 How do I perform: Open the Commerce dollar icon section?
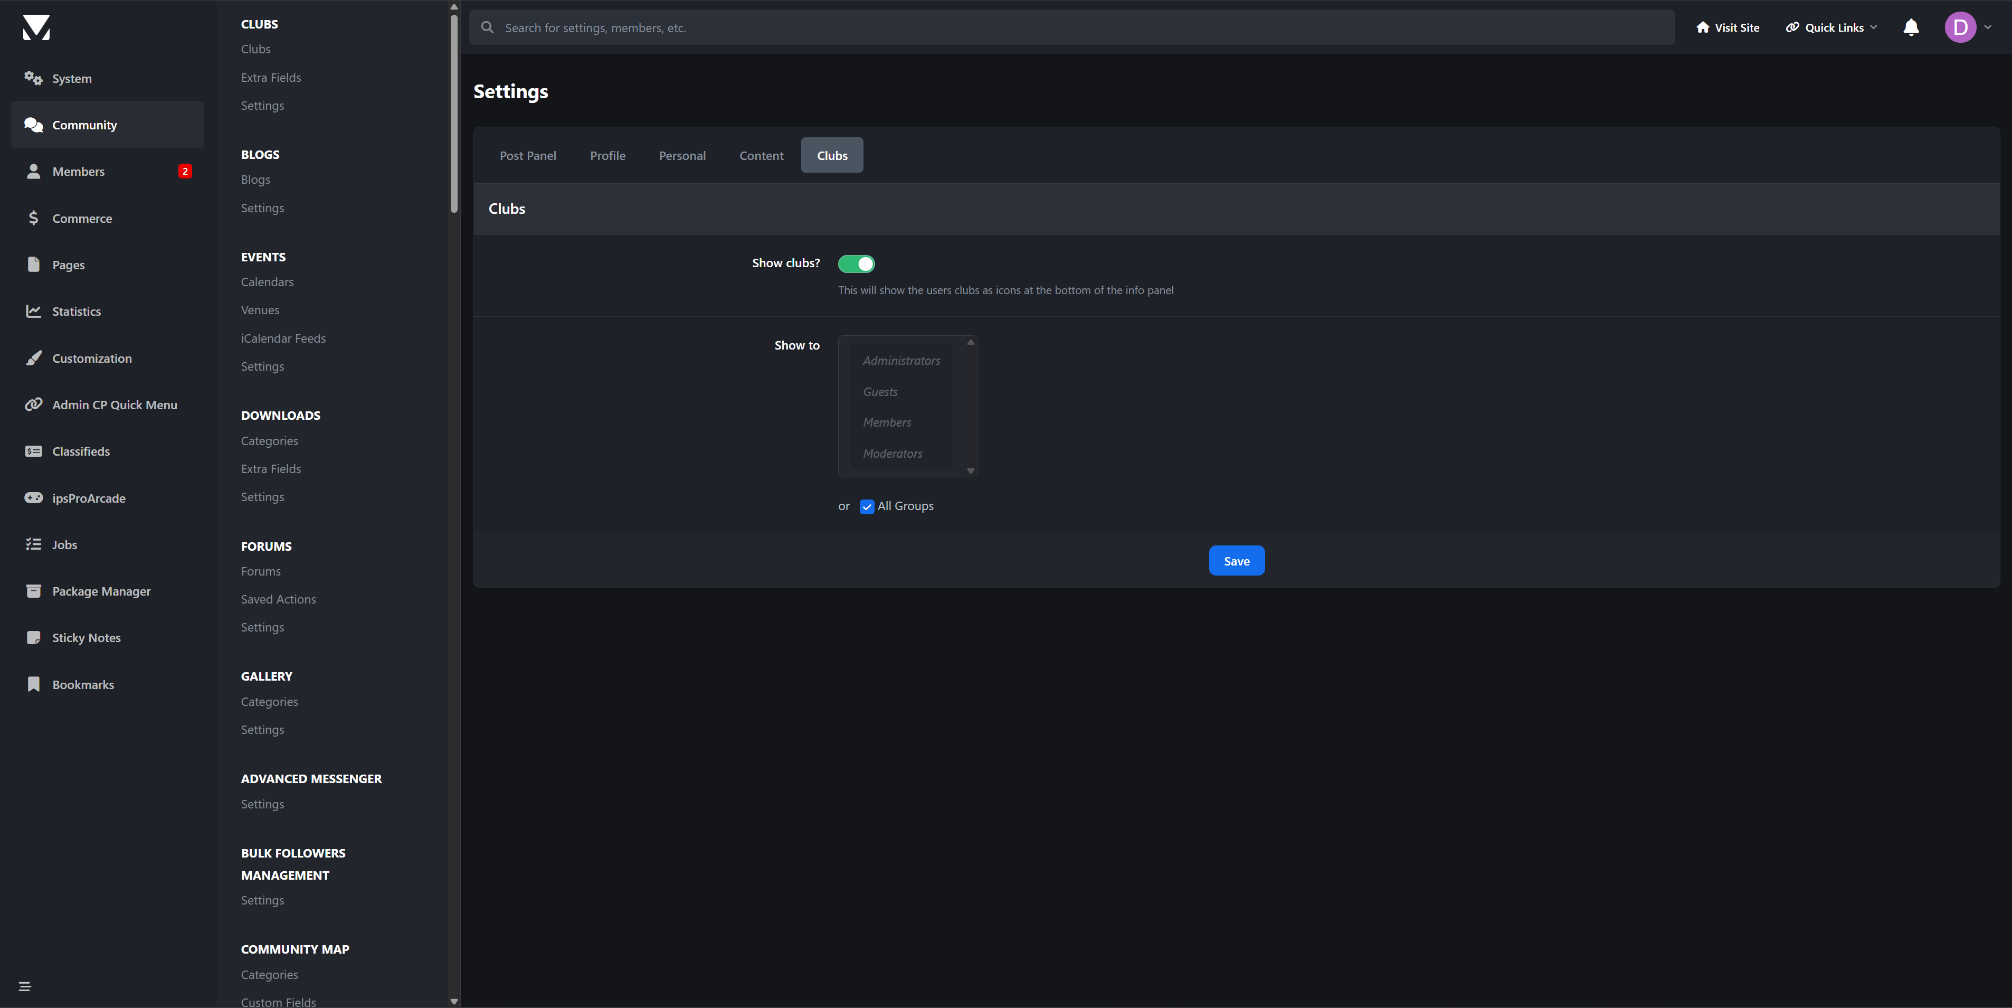33,218
